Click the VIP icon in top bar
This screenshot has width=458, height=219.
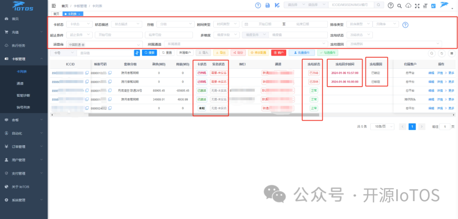(x=277, y=5)
